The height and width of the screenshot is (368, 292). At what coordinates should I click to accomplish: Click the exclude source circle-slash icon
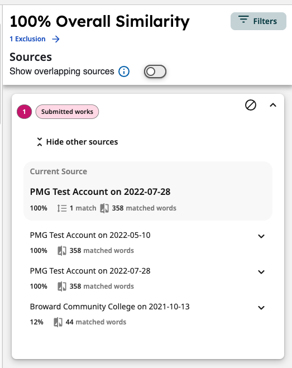251,105
